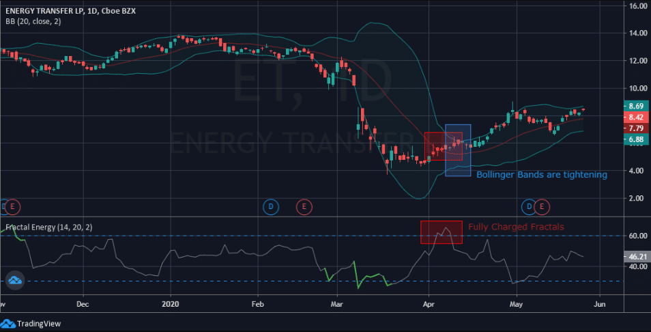Click the Apr label on time axis
Image resolution: width=651 pixels, height=332 pixels.
(x=428, y=304)
